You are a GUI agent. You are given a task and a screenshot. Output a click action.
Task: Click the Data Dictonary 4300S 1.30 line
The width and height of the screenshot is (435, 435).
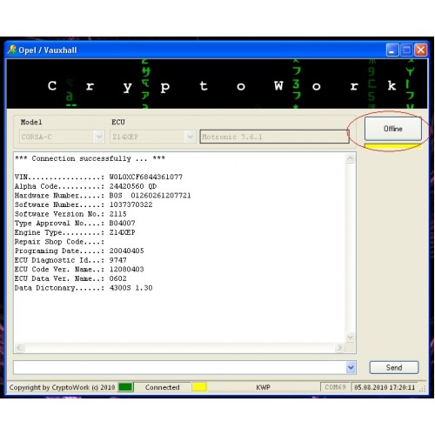(x=84, y=288)
